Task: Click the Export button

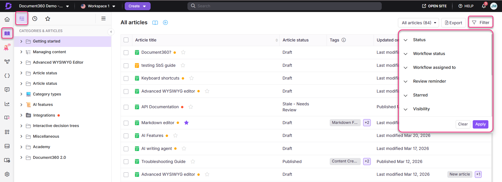Action: [454, 23]
